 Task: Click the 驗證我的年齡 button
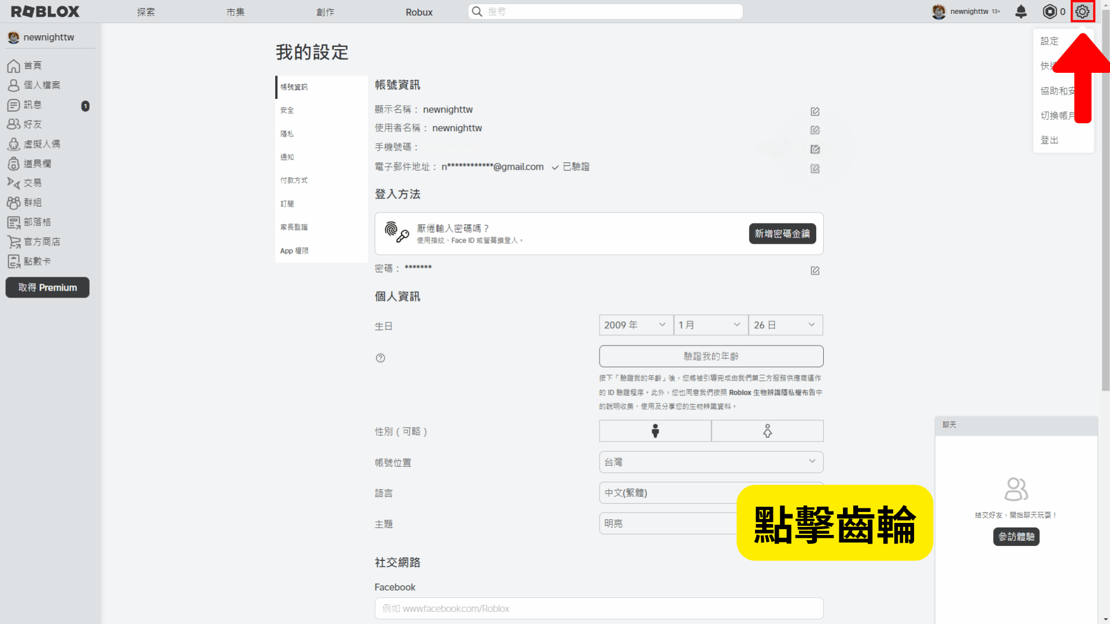coord(711,356)
